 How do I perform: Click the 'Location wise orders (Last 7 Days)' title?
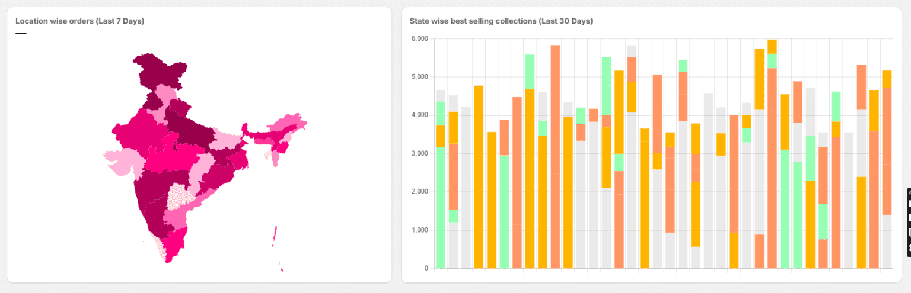[80, 21]
